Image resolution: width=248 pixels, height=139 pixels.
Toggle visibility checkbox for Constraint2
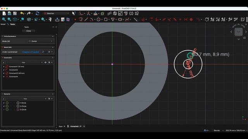(3, 70)
